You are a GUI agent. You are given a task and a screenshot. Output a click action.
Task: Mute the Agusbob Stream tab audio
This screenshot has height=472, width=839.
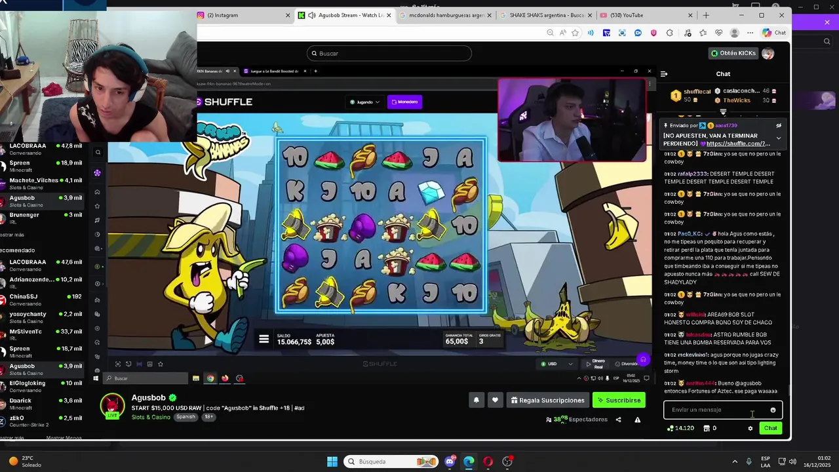(x=311, y=15)
